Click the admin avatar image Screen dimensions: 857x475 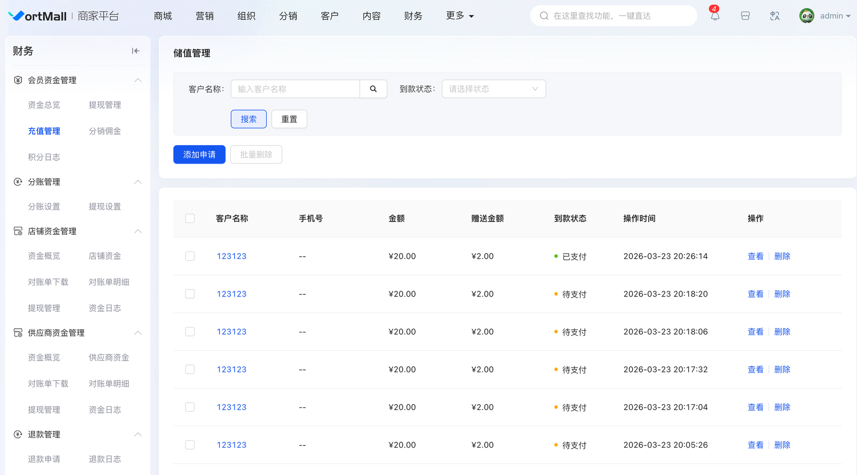[x=807, y=16]
